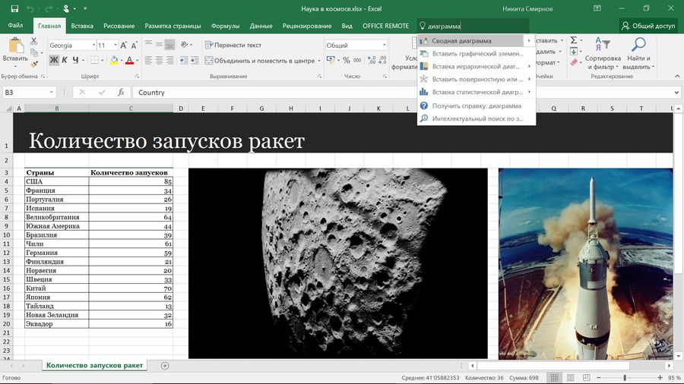Apply accounting currency number format
Screen dimensions: 684x384
coord(331,60)
